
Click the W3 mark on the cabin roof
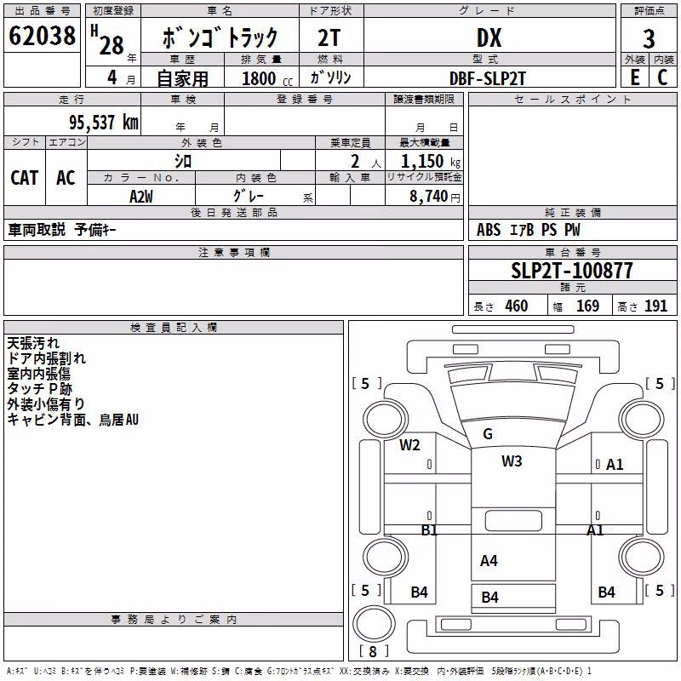click(x=512, y=461)
